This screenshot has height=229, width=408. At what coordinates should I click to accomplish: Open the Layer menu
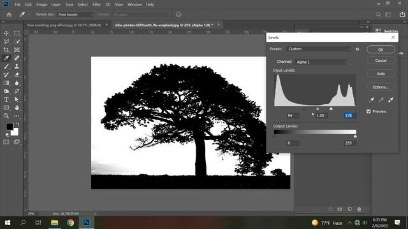tap(55, 4)
